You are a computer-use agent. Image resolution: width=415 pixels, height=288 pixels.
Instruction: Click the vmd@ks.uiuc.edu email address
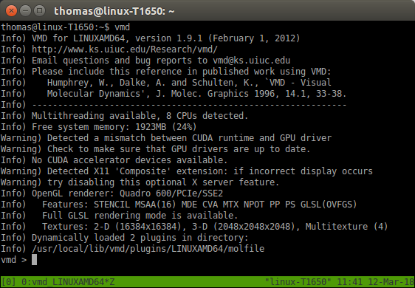click(251, 61)
